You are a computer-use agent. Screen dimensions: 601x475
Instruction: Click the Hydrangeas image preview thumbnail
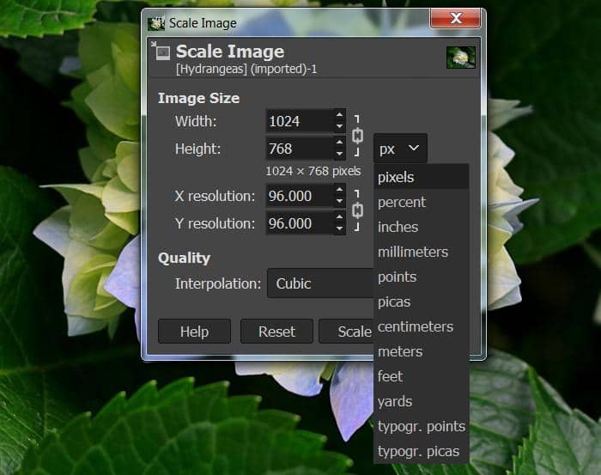click(x=461, y=58)
